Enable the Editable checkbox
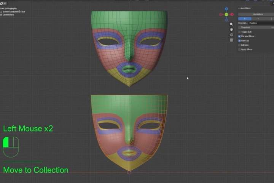The width and height of the screenshot is (274, 183). tap(239, 45)
